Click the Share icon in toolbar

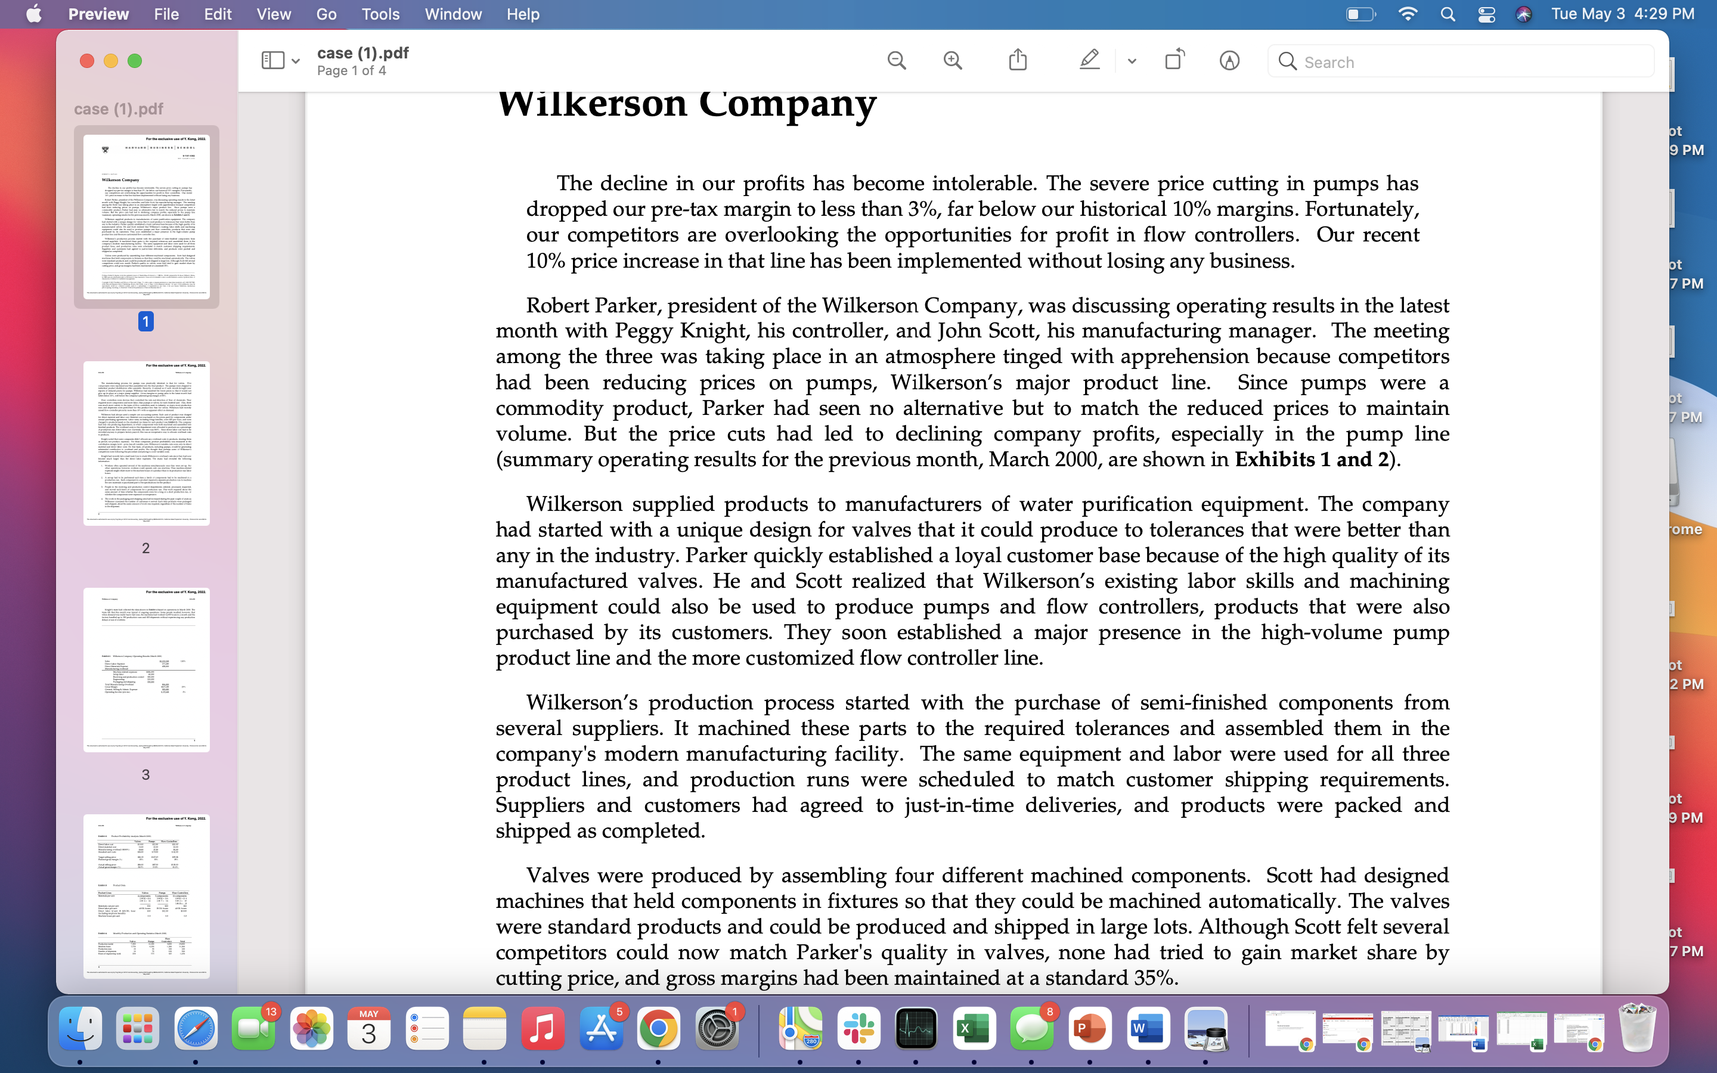pos(1018,60)
